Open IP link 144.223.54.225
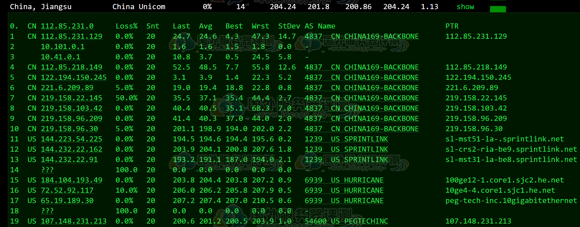Image resolution: width=580 pixels, height=227 pixels. (71, 139)
